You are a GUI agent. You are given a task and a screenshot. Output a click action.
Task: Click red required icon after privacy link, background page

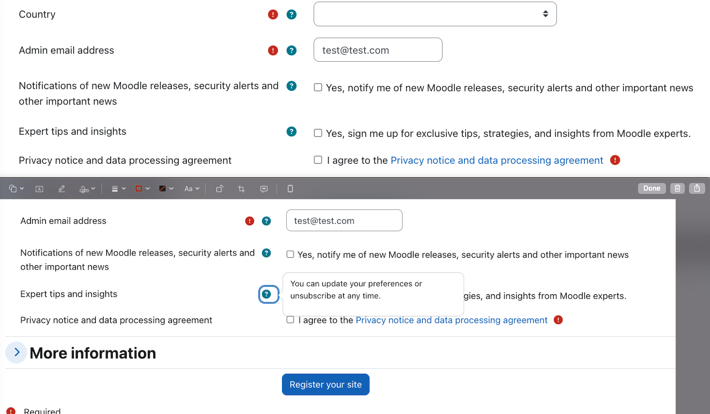coord(615,160)
